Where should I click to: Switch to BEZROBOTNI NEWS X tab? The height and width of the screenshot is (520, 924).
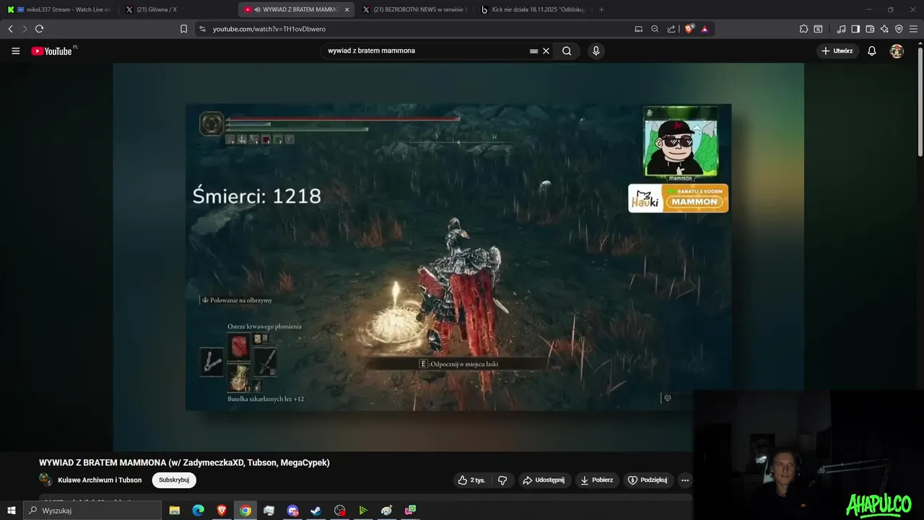(414, 9)
